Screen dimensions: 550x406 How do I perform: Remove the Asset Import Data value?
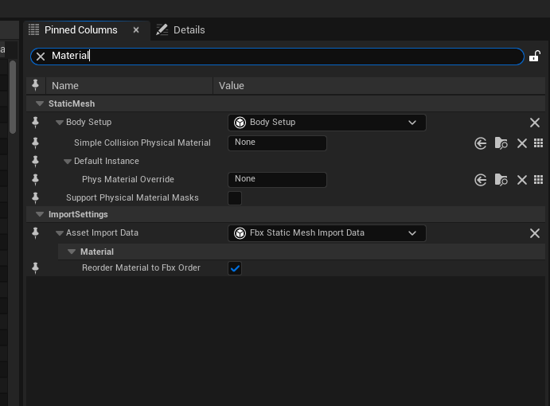pos(534,233)
